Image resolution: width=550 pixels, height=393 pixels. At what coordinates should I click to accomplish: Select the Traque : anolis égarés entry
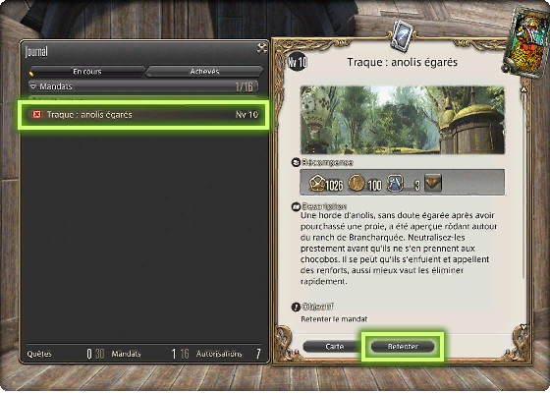click(x=143, y=115)
